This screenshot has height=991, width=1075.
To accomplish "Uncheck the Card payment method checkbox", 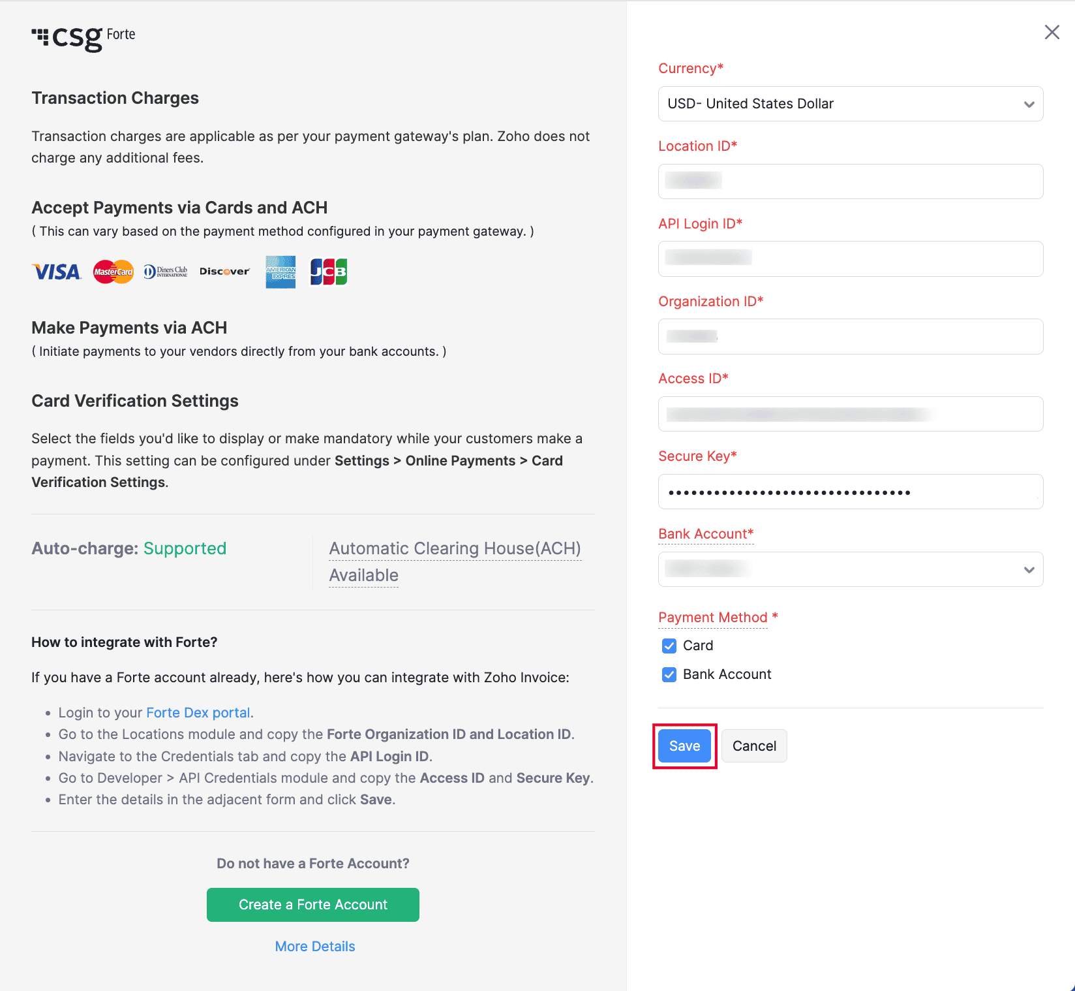I will [x=669, y=646].
